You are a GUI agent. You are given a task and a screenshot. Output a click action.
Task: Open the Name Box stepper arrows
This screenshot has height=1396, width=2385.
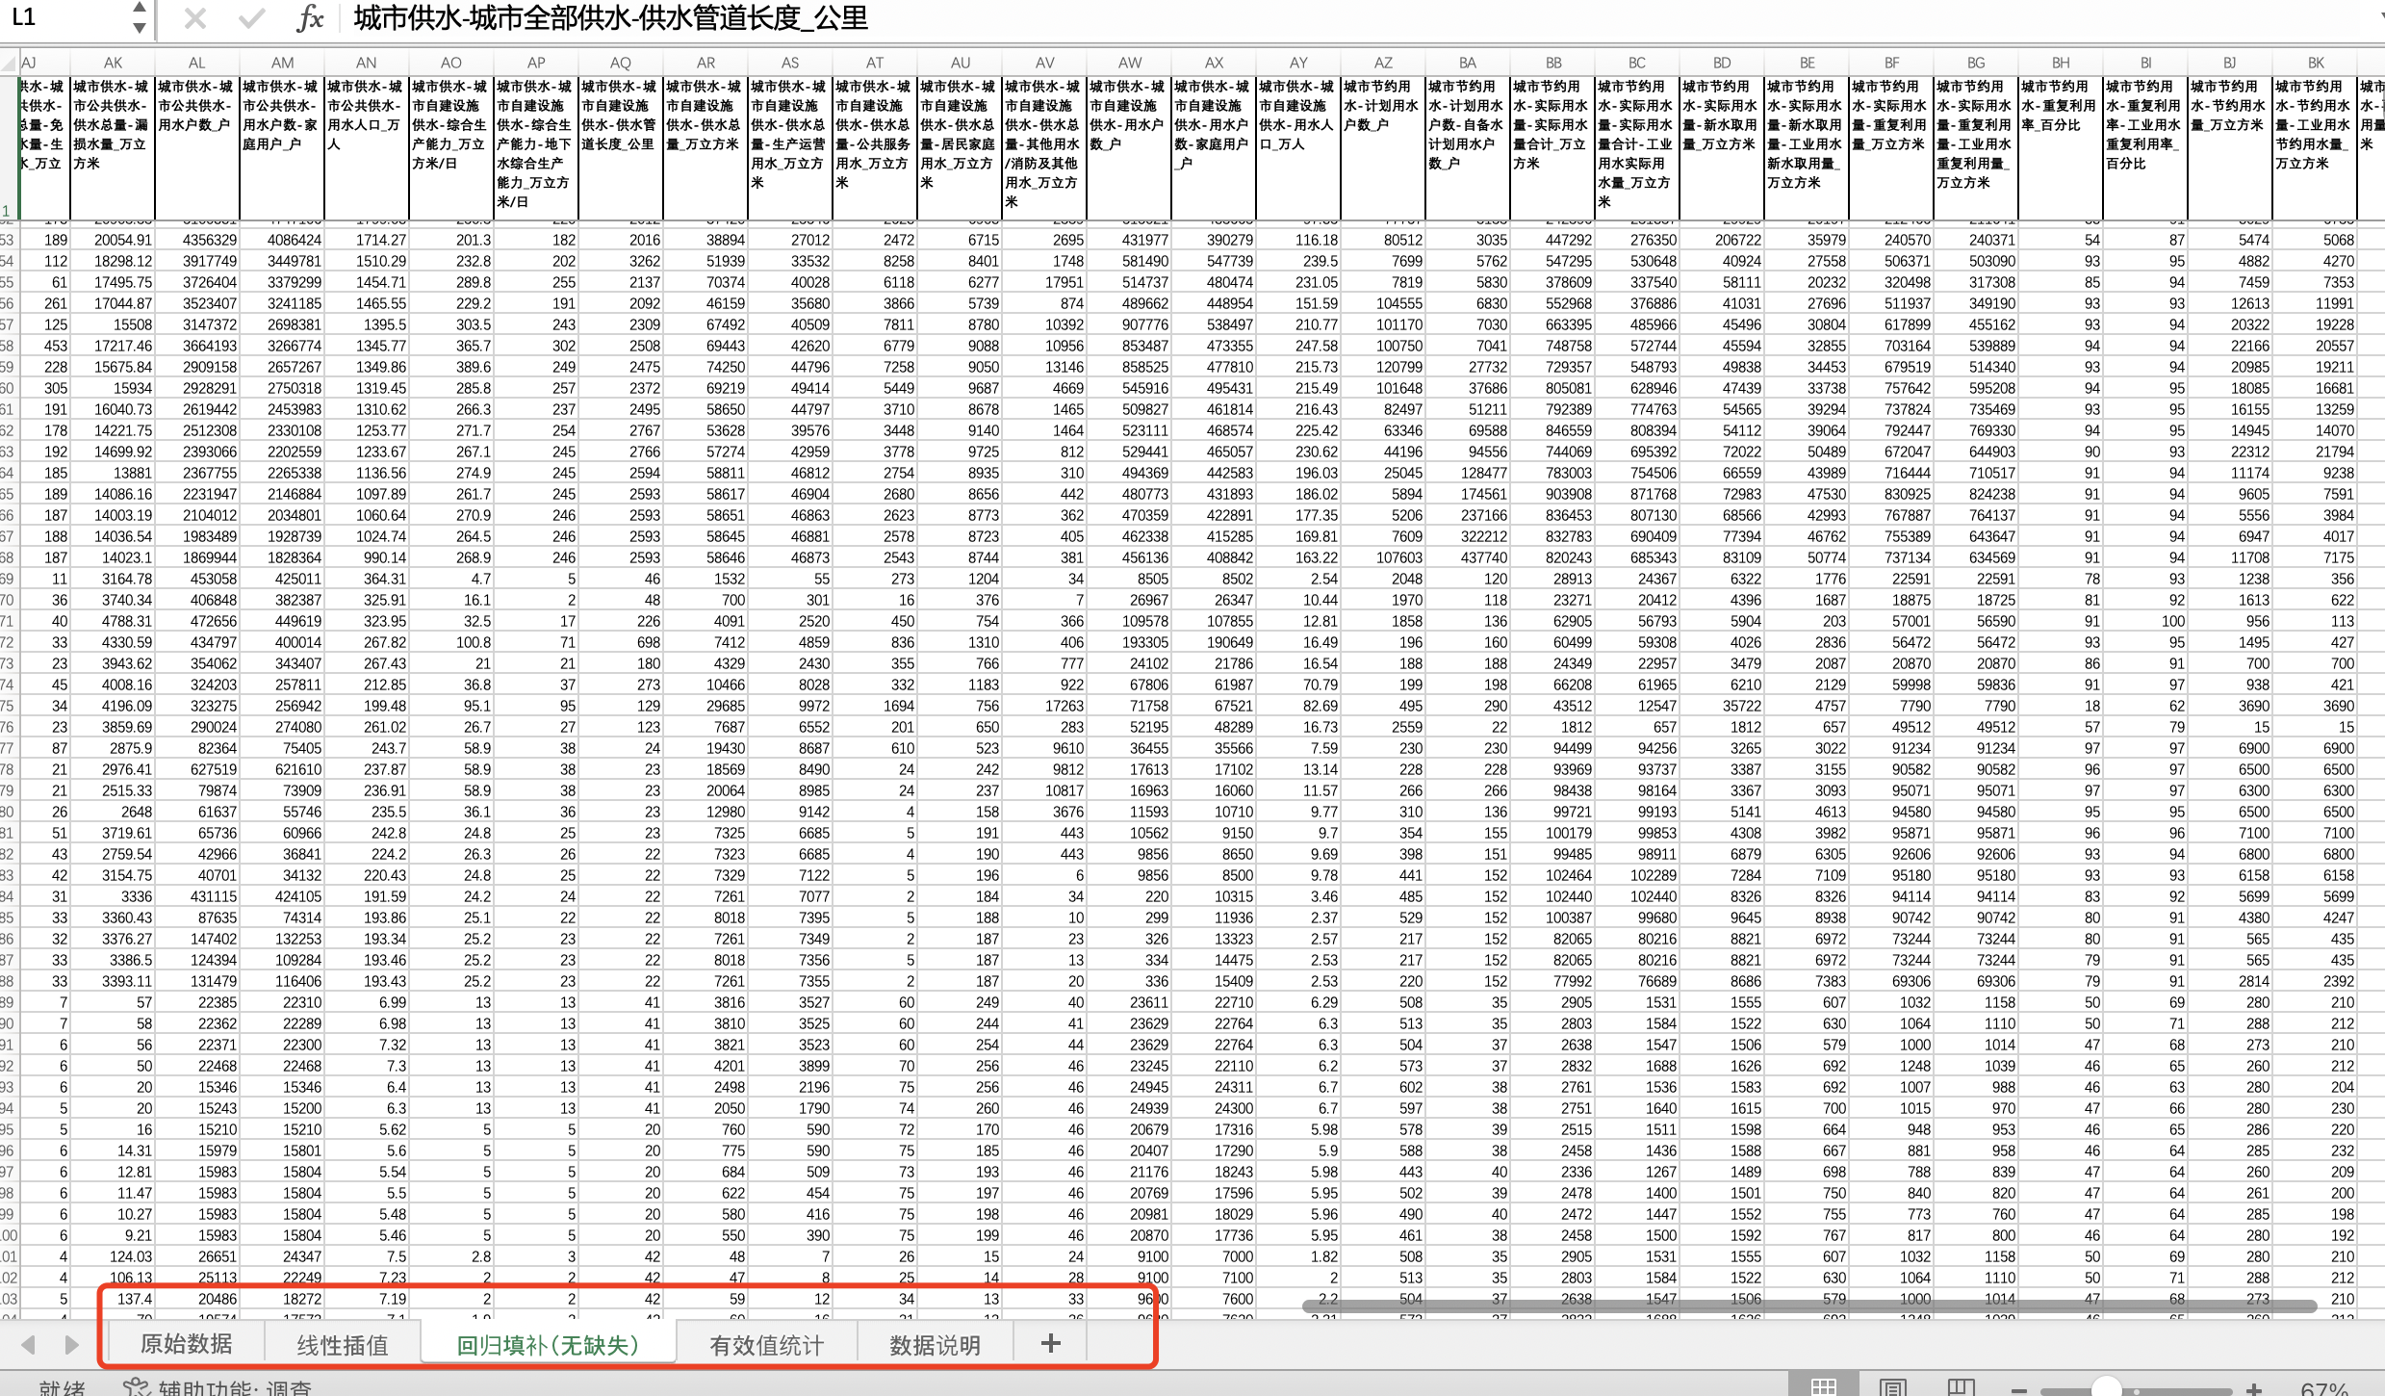(140, 17)
